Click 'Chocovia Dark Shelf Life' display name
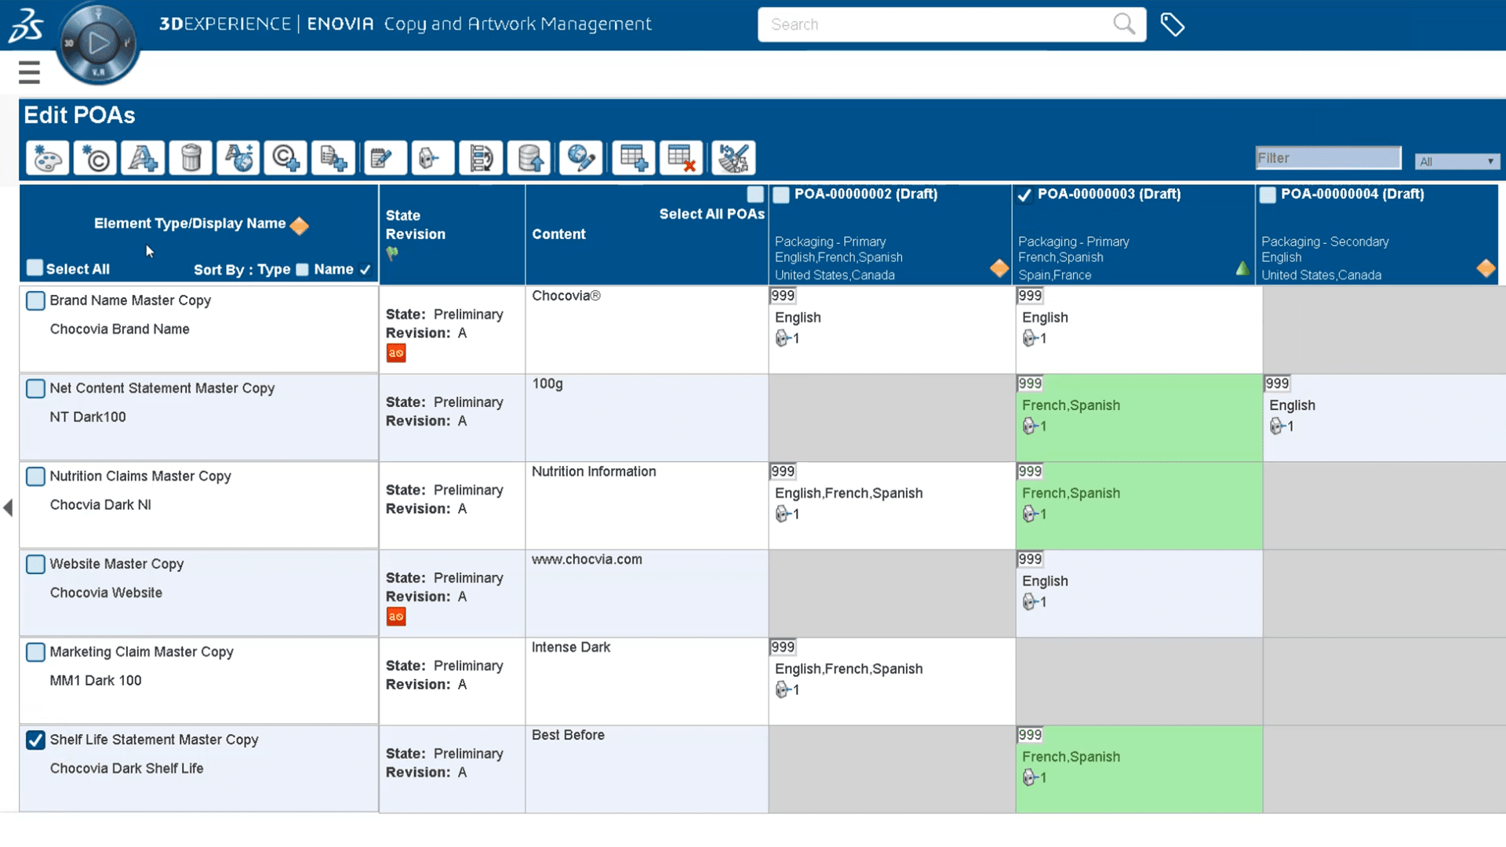 point(127,769)
